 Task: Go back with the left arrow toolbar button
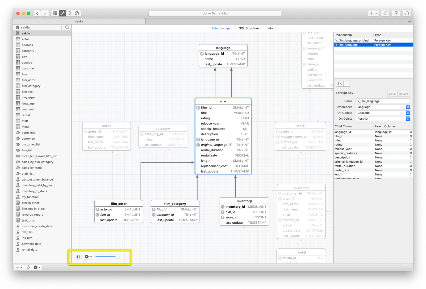(37, 13)
